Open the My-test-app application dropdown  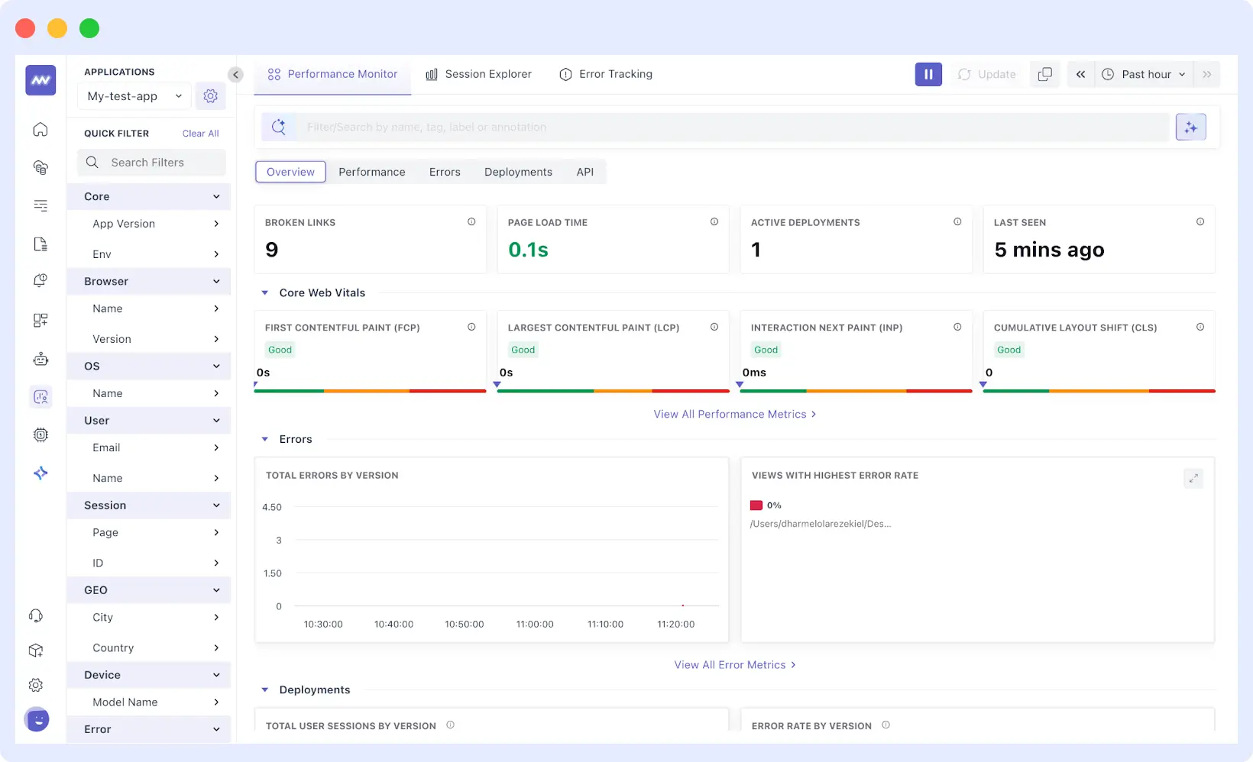(134, 95)
